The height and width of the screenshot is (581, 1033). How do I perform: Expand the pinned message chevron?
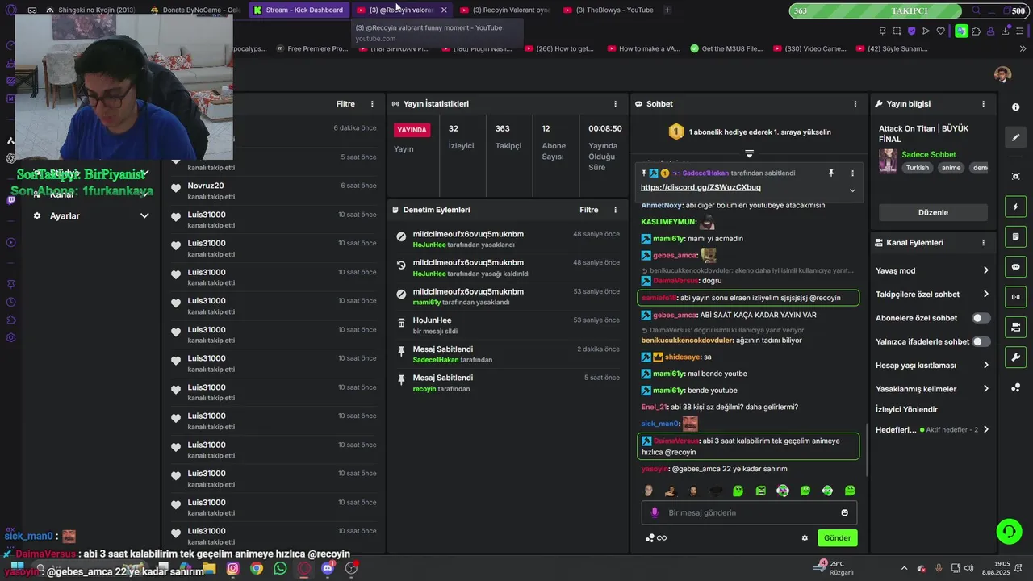852,190
